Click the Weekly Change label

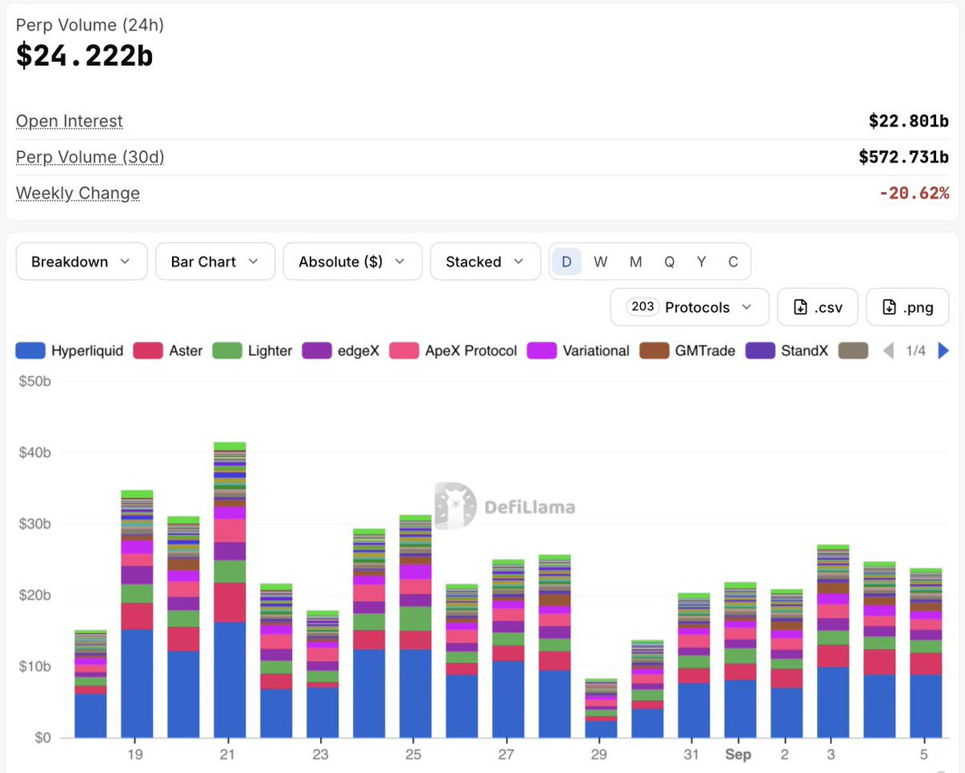click(78, 194)
